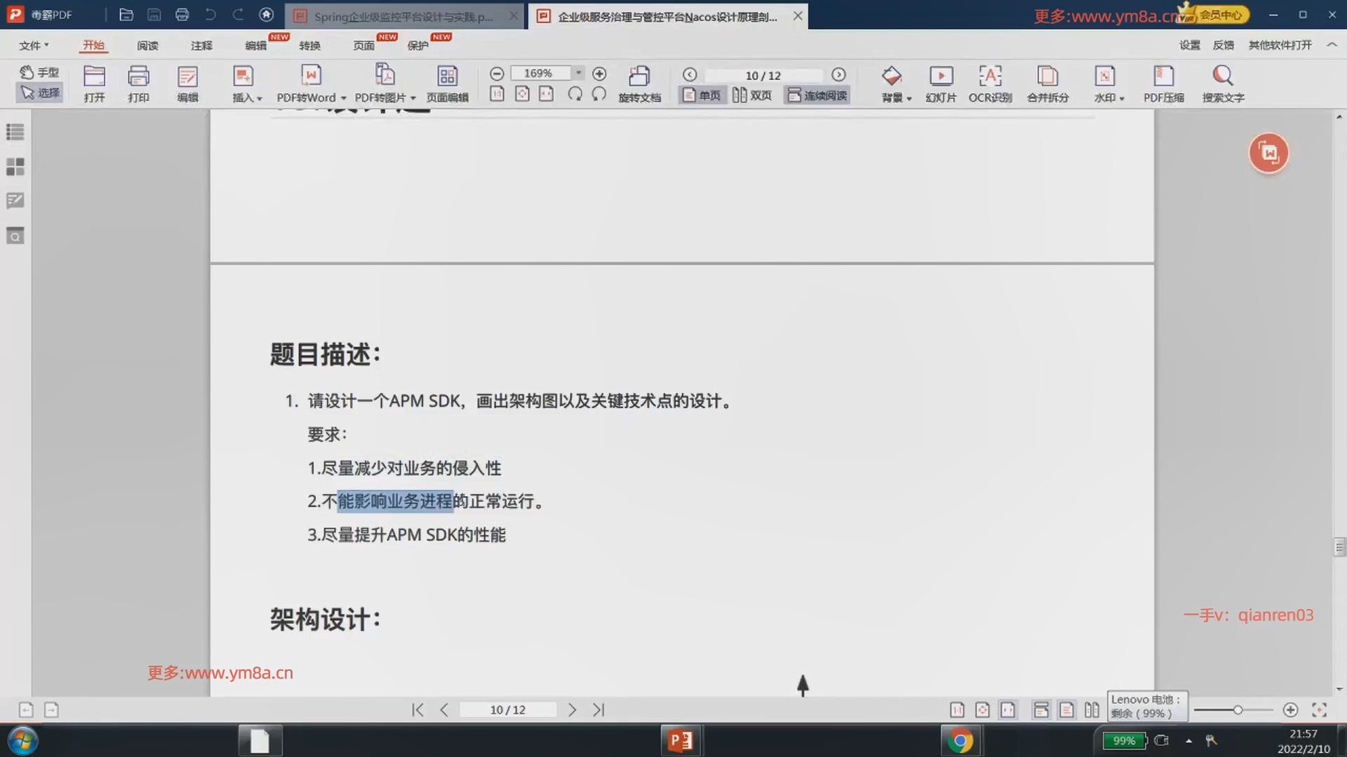Start 幻灯片 slideshow mode
The width and height of the screenshot is (1347, 757).
coord(941,76)
